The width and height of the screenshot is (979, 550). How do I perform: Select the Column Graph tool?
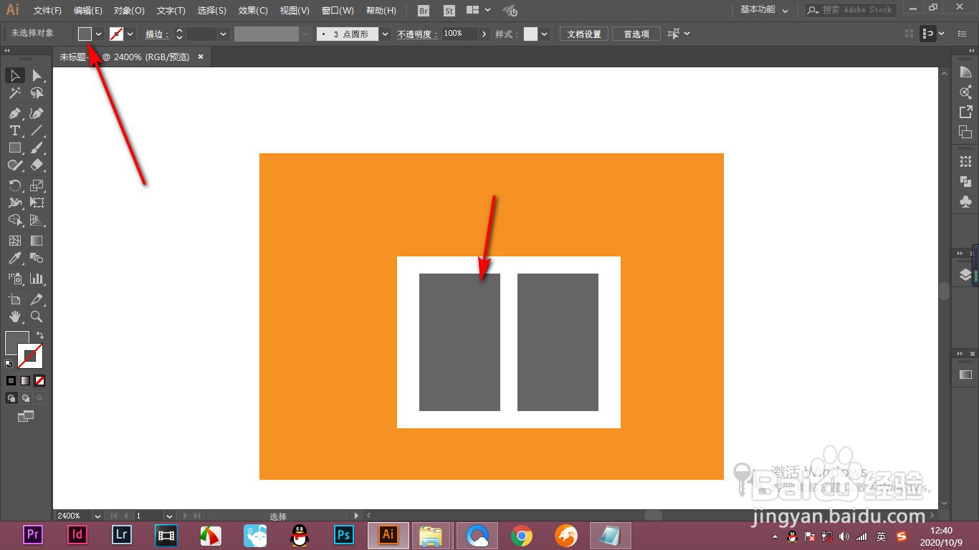pos(37,279)
